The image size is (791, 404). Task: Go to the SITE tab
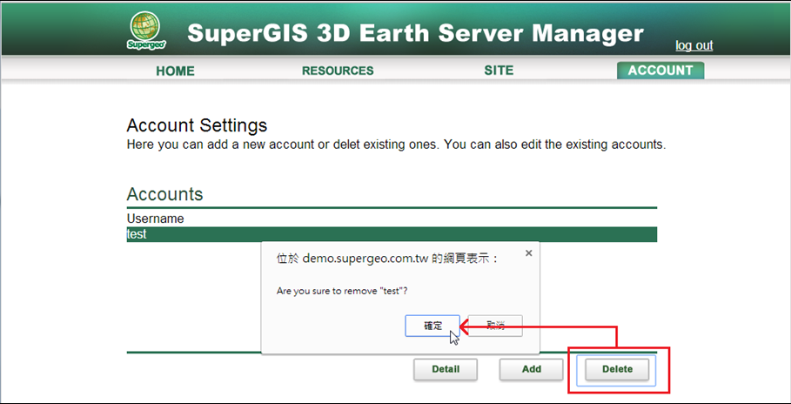click(499, 71)
